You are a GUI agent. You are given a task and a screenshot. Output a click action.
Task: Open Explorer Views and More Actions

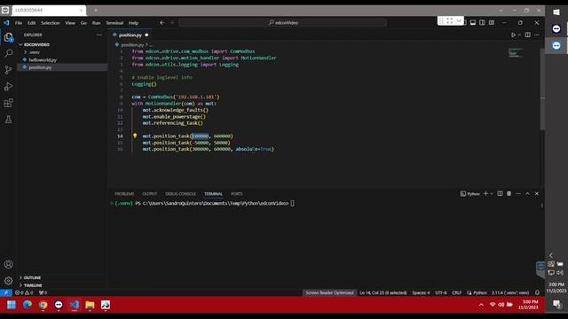pos(99,35)
